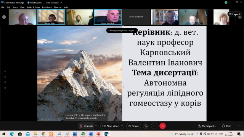The height and width of the screenshot is (137, 244).
Task: Open Microsoft Store from taskbar
Action: click(x=20, y=134)
